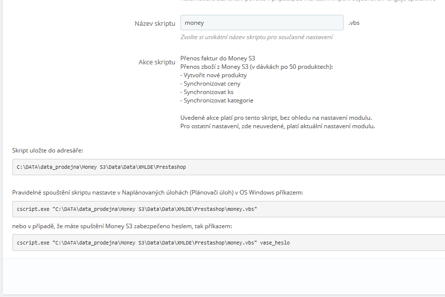Screen dimensions: 445x297
Task: Click the cscript.exe command box without password
Action: click(228, 209)
